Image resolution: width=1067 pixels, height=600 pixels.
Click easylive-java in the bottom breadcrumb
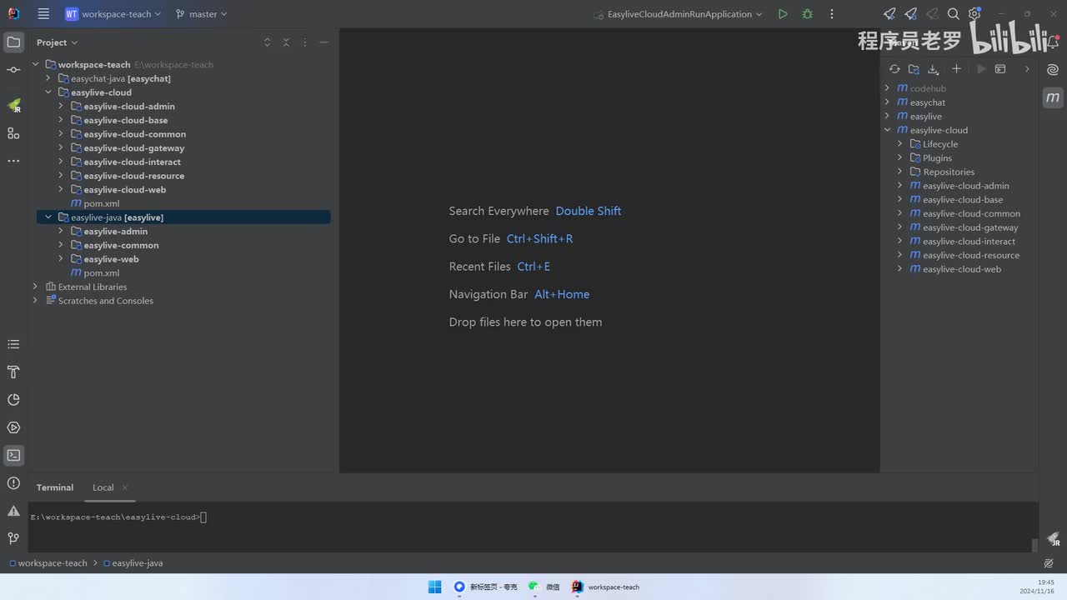click(133, 563)
